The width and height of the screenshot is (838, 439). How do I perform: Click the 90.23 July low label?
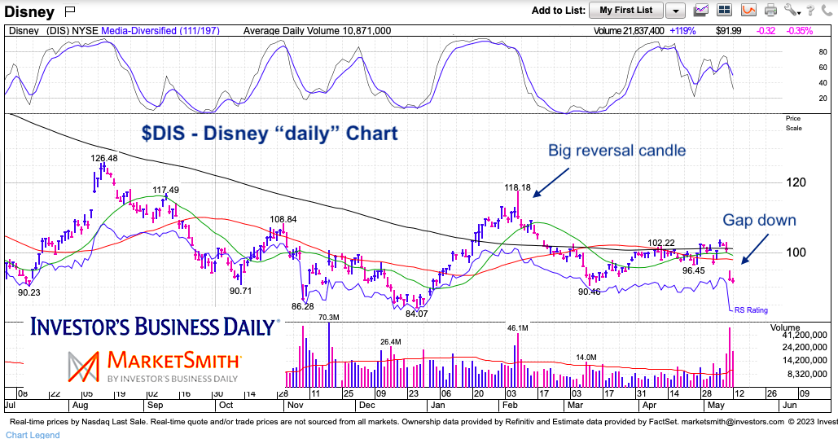coord(29,292)
